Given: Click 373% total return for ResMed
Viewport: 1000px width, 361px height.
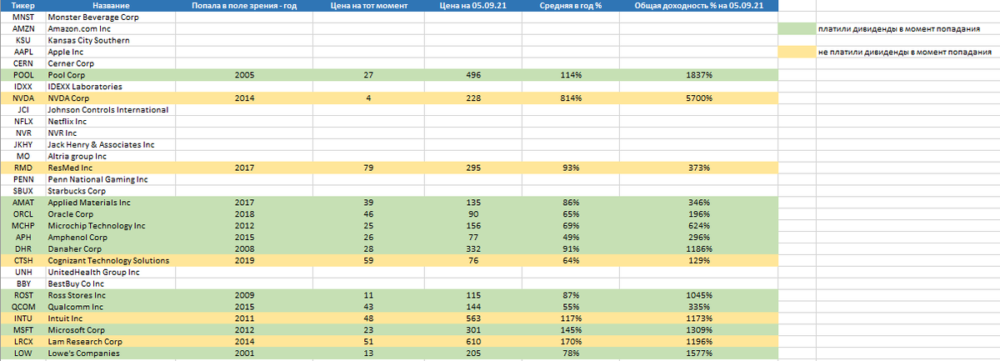Looking at the screenshot, I should (x=699, y=168).
